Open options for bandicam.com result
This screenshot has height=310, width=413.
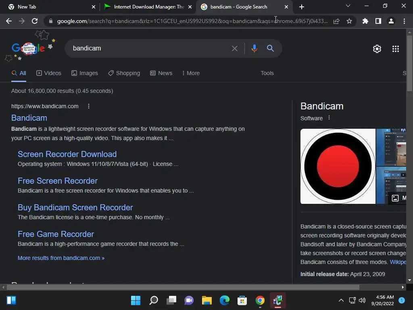(x=88, y=106)
